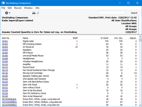
Task: Open the Edit menu
Action: pos(10,8)
